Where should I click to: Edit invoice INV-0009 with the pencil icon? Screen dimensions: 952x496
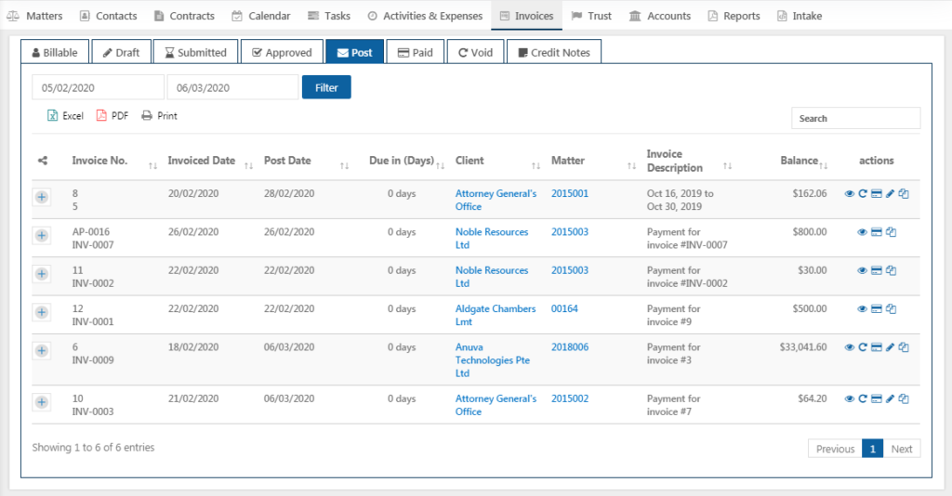pos(890,347)
